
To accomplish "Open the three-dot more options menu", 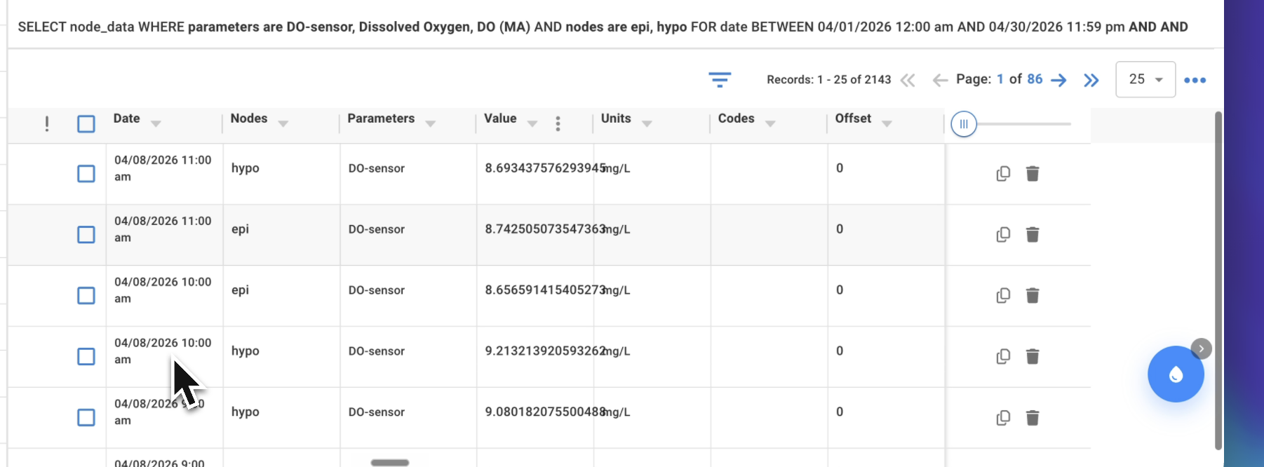I will click(x=1195, y=80).
